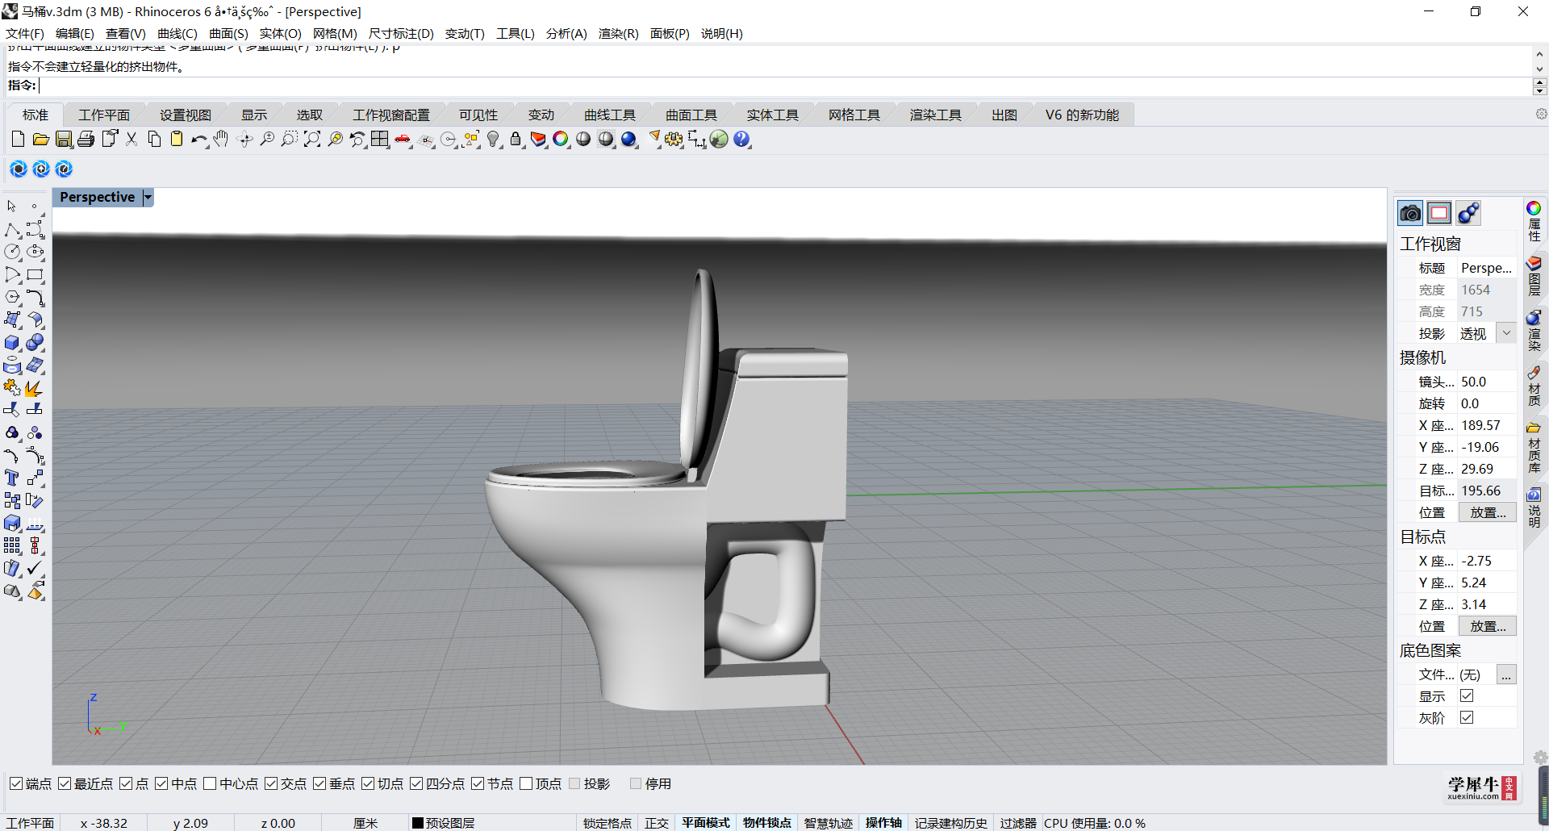Select the Box solid tool
Screen dimensions: 1549x831
(12, 343)
